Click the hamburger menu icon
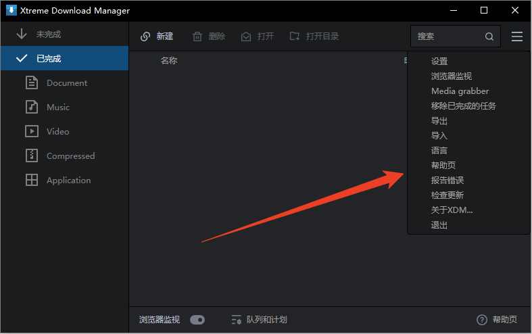Viewport: 532px width, 334px height. tap(517, 37)
